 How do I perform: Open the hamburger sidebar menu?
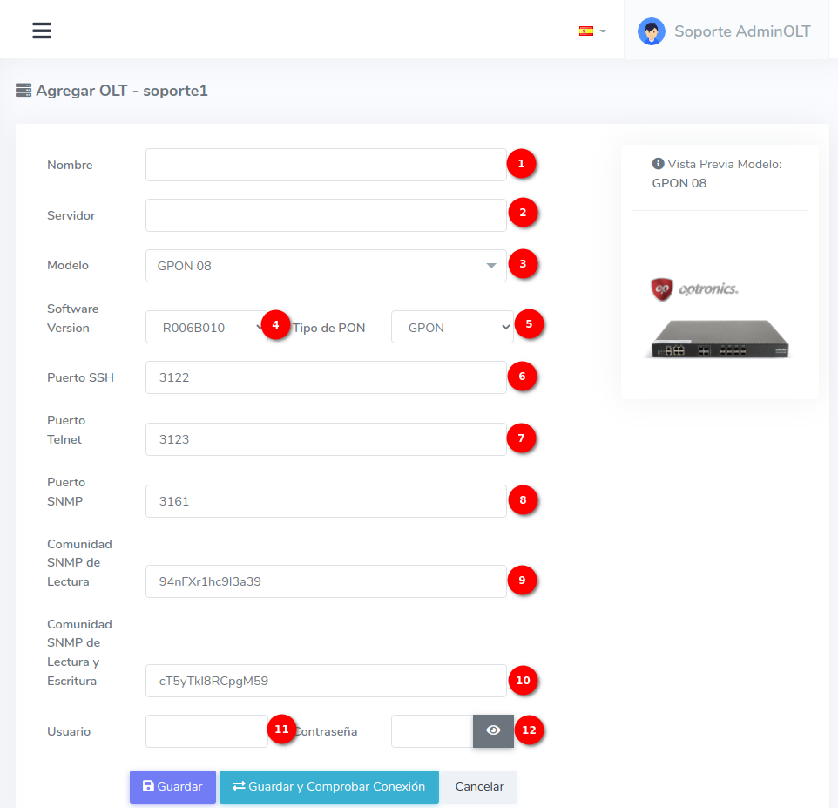(x=42, y=31)
